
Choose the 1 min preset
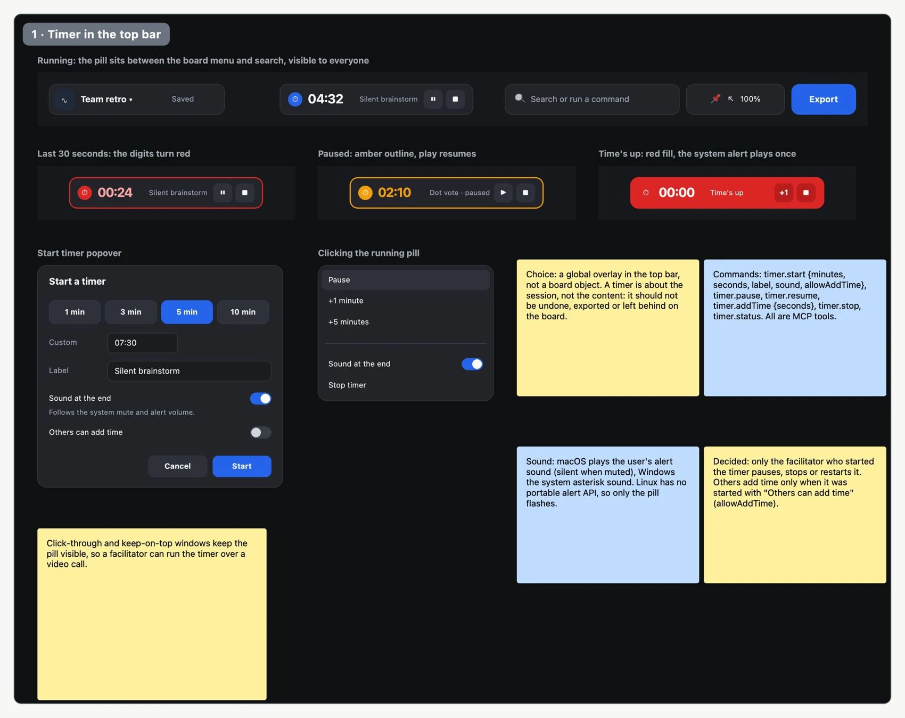point(75,312)
